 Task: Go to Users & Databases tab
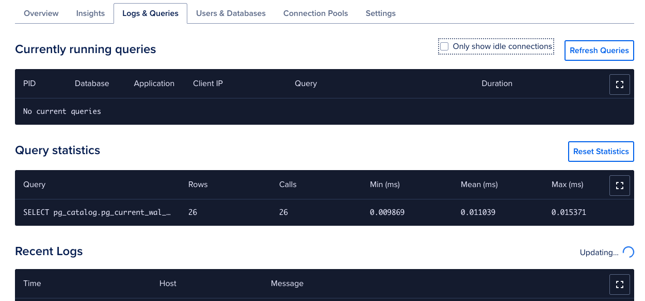coord(231,13)
